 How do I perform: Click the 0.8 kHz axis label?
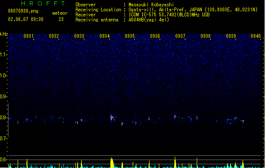pyautogui.click(x=3, y=118)
